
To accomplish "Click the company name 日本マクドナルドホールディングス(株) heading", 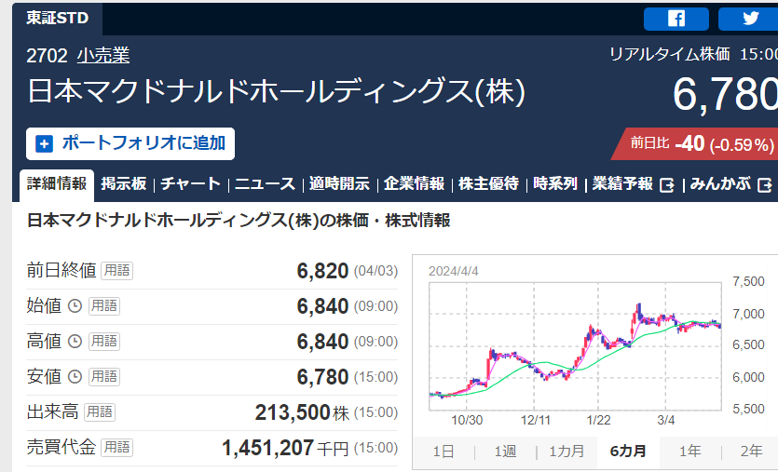I will [276, 91].
